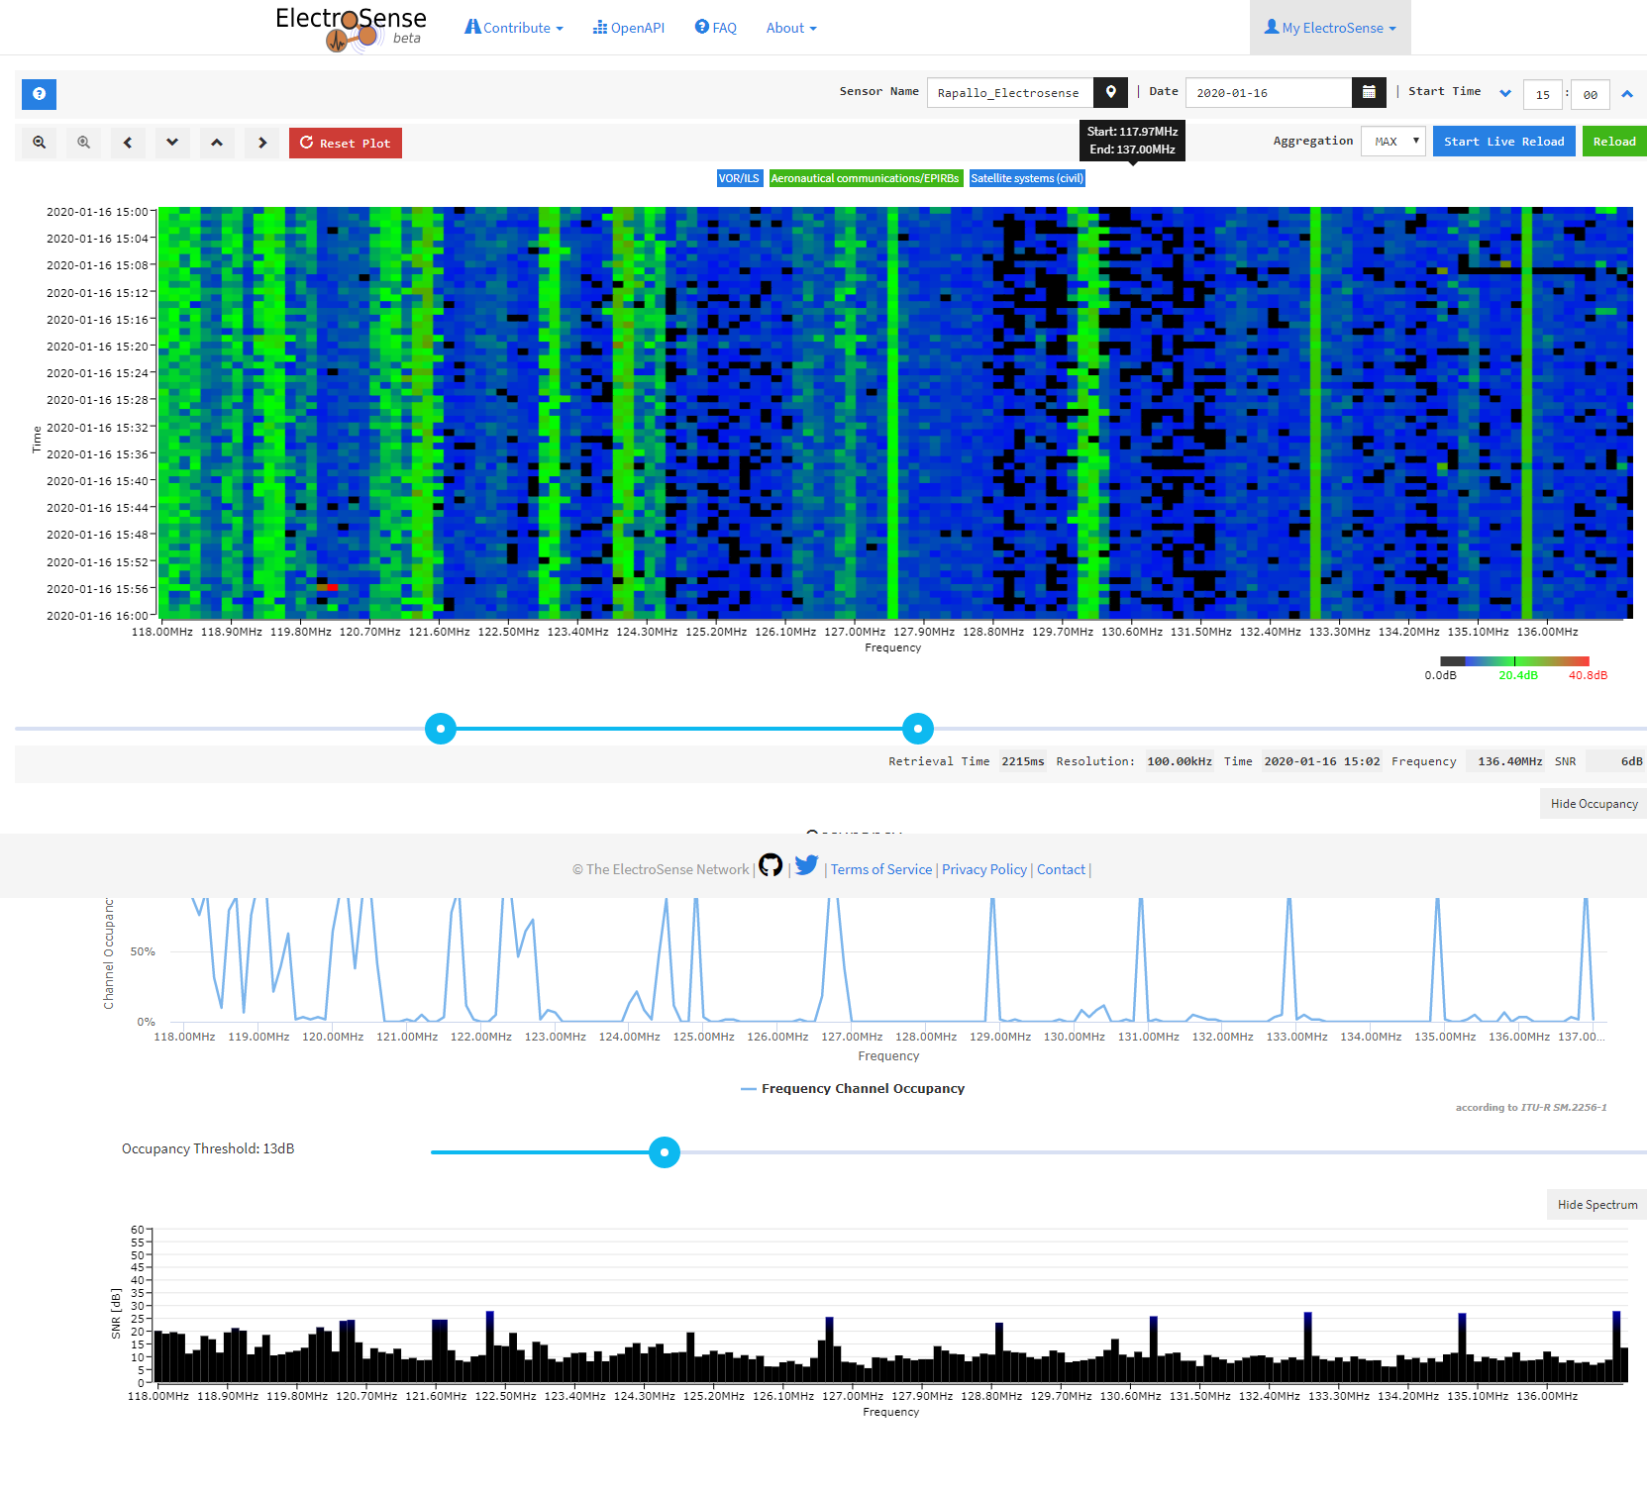Open the sensor map with the location pin

point(1111,92)
